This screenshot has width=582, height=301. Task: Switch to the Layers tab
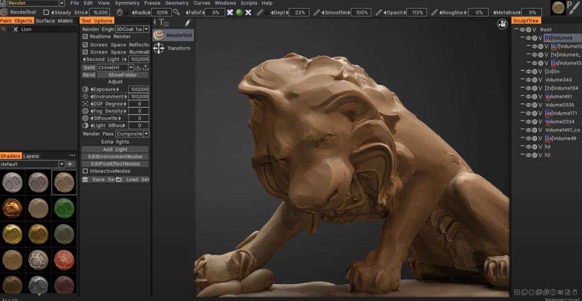pyautogui.click(x=31, y=156)
